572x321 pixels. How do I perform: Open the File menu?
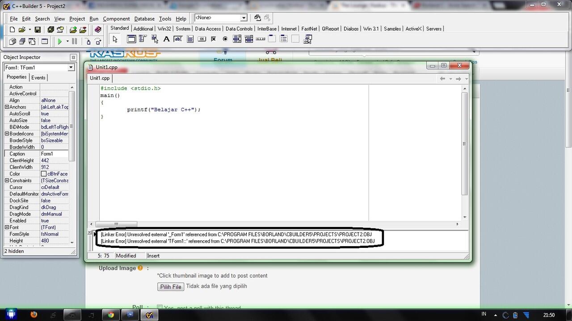coord(14,19)
